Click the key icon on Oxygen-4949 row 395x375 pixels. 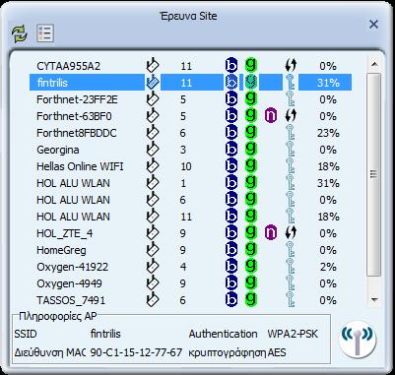pos(291,283)
